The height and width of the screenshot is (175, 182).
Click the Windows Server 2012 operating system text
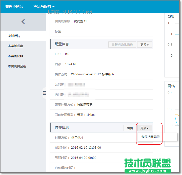(x=94, y=74)
